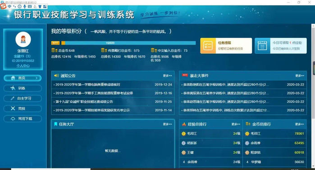Expand 更多 in 金币总排行 panel
The width and height of the screenshot is (315, 170).
click(300, 124)
